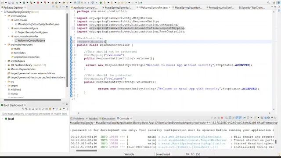Click the Save All toolbar icon
Screen dimensions: 281x158
[13, 3]
